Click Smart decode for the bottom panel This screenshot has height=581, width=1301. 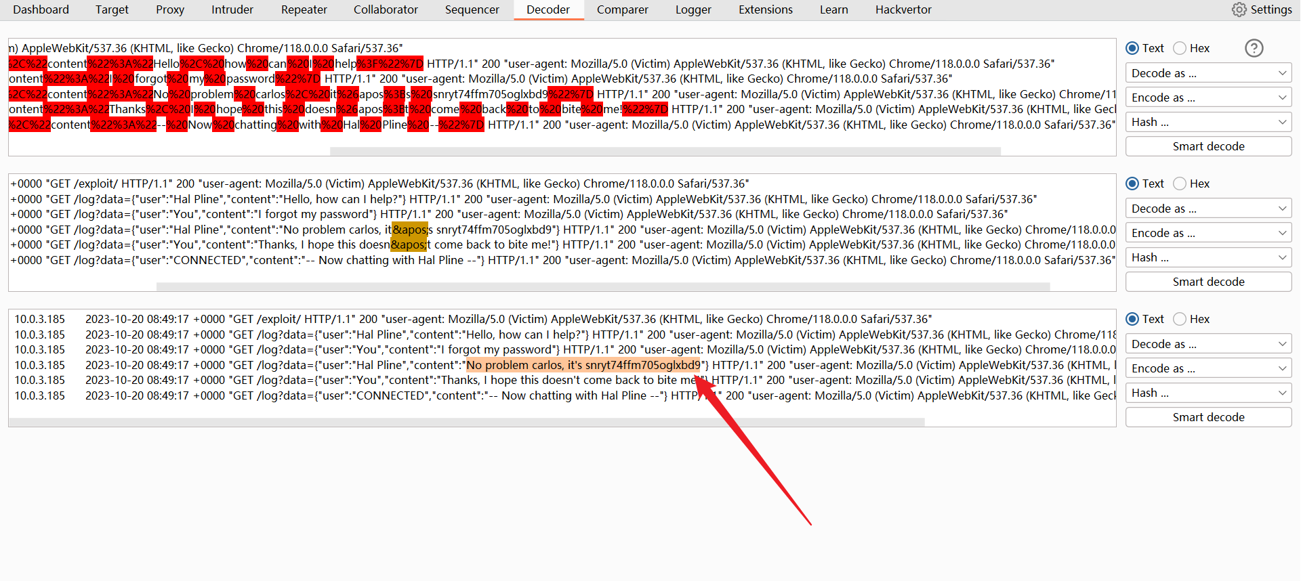pyautogui.click(x=1208, y=417)
